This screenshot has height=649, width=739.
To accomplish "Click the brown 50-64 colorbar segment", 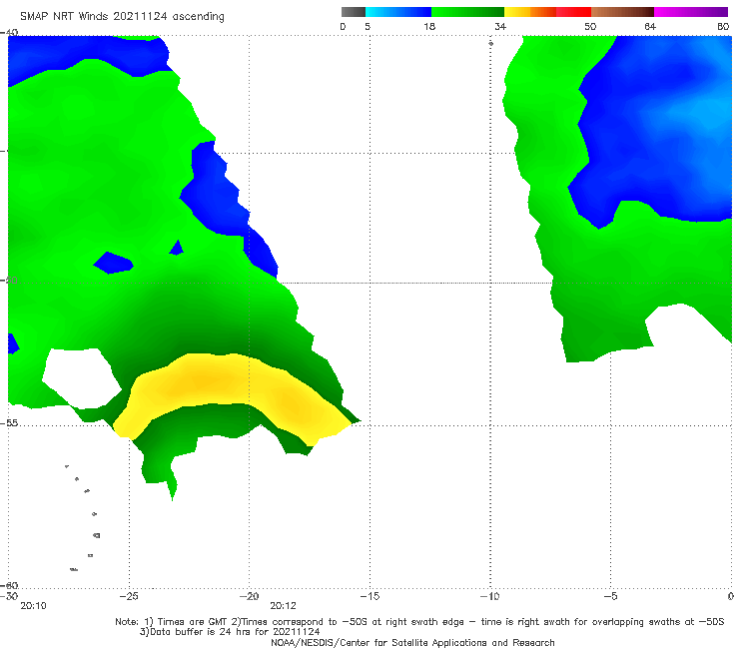I will pos(622,12).
